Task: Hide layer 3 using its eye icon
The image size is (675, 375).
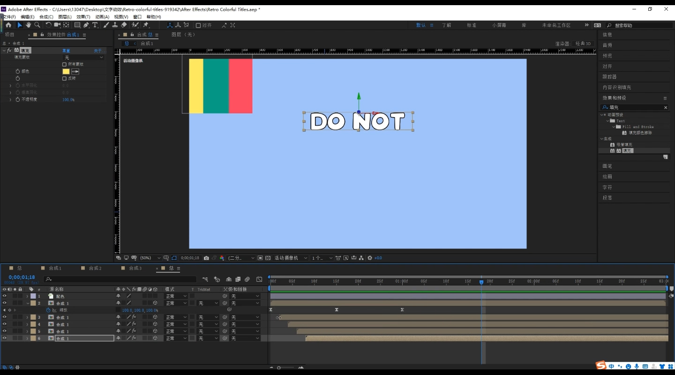Action: 4,317
